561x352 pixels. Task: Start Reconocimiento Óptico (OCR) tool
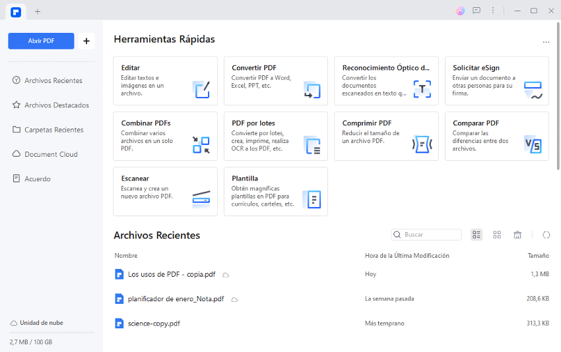(x=386, y=80)
